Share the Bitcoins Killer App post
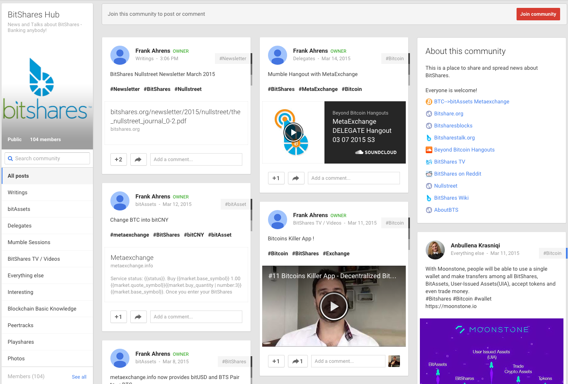568x384 pixels. 298,361
